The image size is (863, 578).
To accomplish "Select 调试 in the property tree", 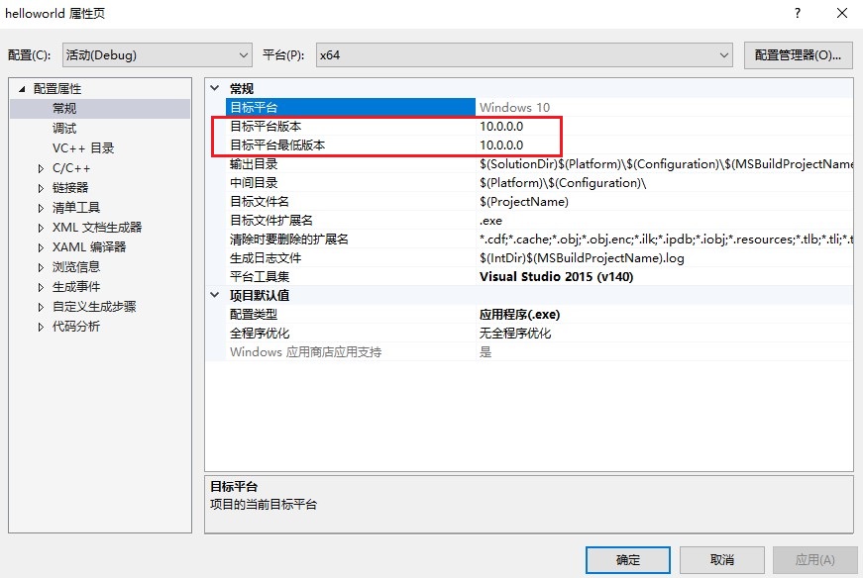I will point(64,129).
